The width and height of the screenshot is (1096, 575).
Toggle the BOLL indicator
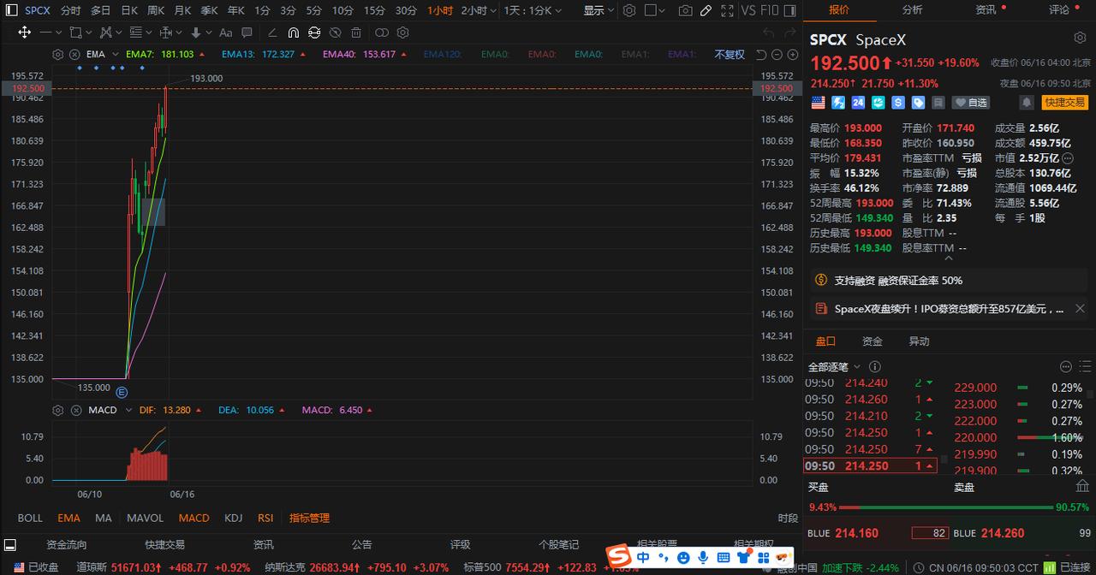point(30,518)
